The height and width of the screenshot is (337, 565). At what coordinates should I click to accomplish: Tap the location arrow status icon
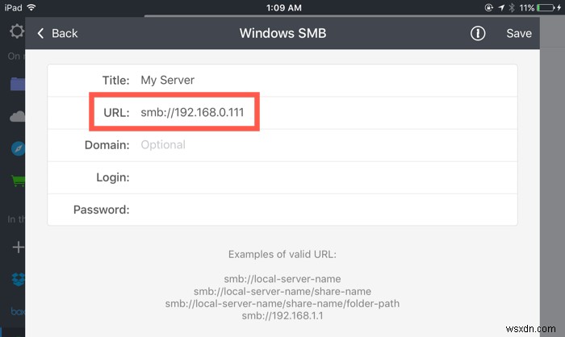point(501,7)
